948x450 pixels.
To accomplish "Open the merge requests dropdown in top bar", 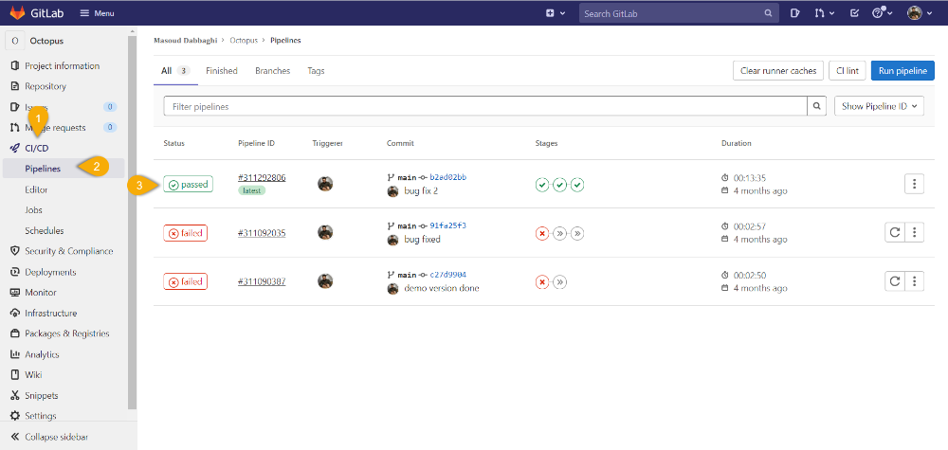I will click(x=825, y=13).
